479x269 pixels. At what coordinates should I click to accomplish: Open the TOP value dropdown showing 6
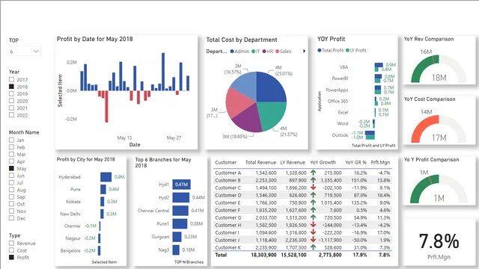point(25,52)
